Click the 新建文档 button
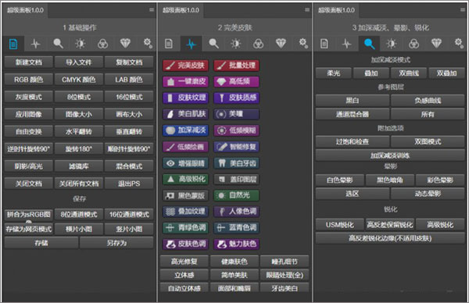Viewport: 469px width, 303px height. pyautogui.click(x=29, y=62)
